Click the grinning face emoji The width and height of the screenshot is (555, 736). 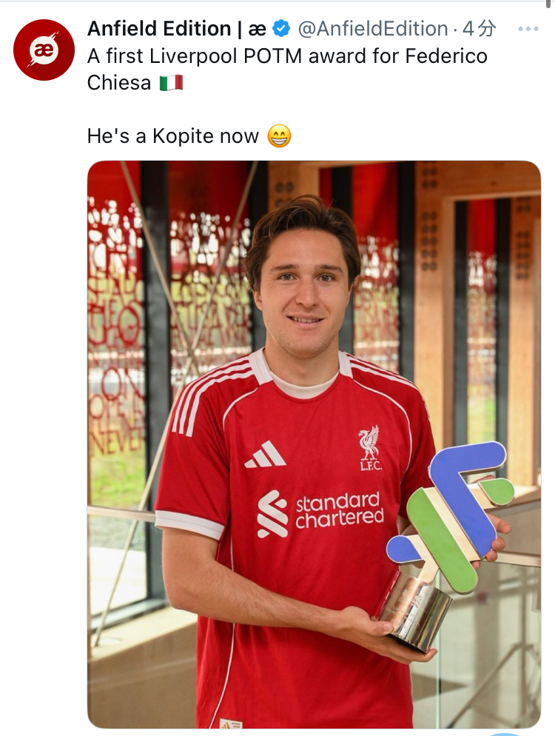(279, 136)
